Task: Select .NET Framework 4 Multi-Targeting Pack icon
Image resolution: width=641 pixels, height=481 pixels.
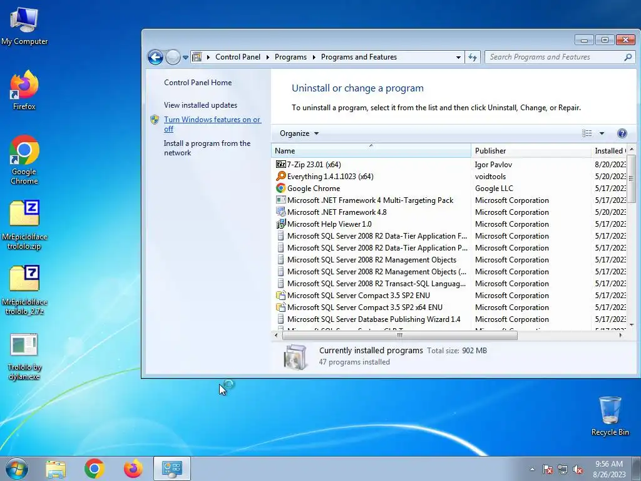Action: (280, 200)
